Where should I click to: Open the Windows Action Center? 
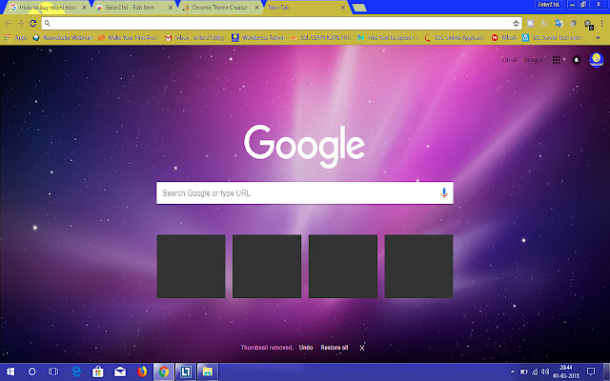591,371
